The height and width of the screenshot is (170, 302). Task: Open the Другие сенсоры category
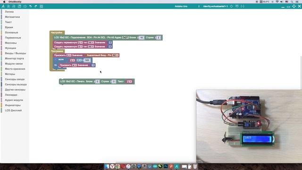pyautogui.click(x=15, y=90)
